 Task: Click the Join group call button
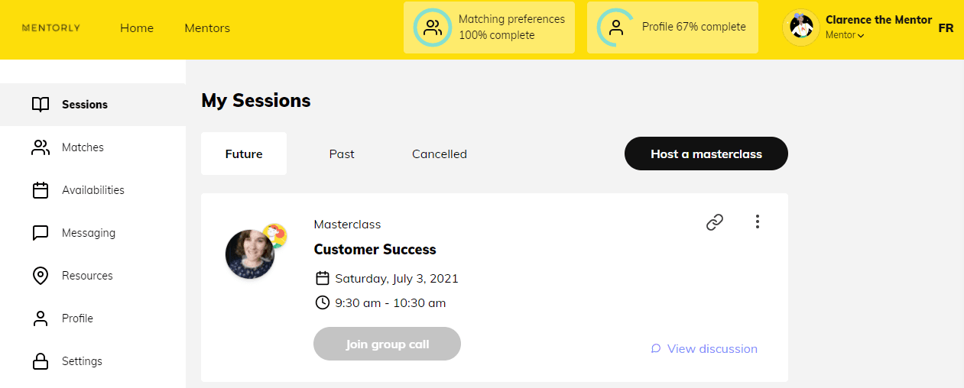pos(387,344)
